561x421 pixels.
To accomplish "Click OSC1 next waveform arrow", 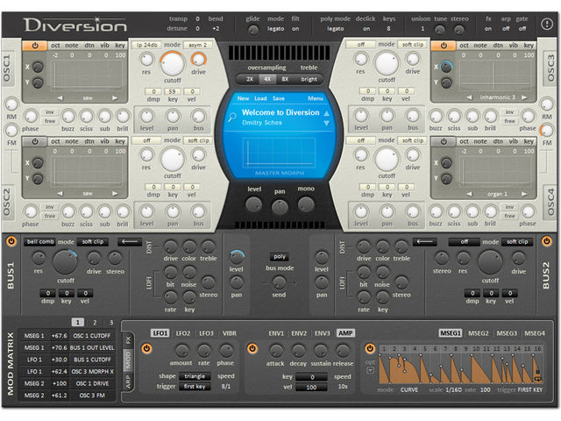I will [x=115, y=97].
